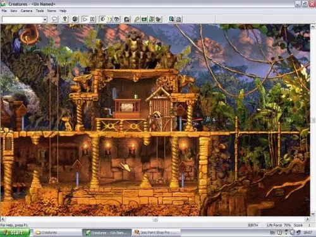Click the play button in toolbar

[85, 19]
